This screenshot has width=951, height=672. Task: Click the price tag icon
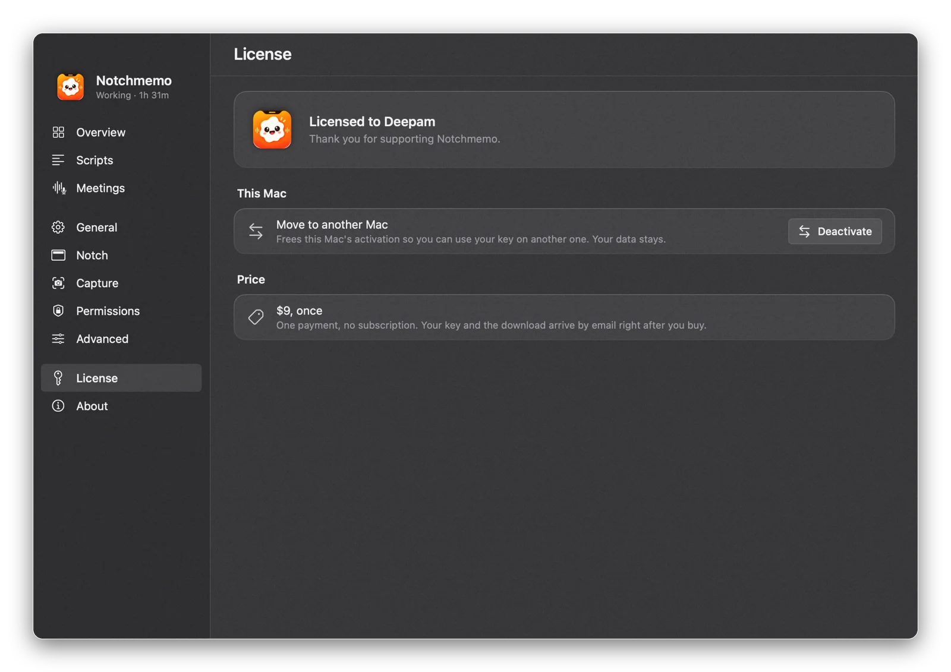[x=256, y=317]
